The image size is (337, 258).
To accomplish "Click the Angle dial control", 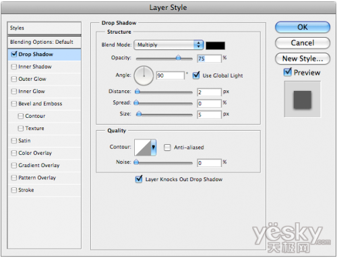I will [144, 75].
